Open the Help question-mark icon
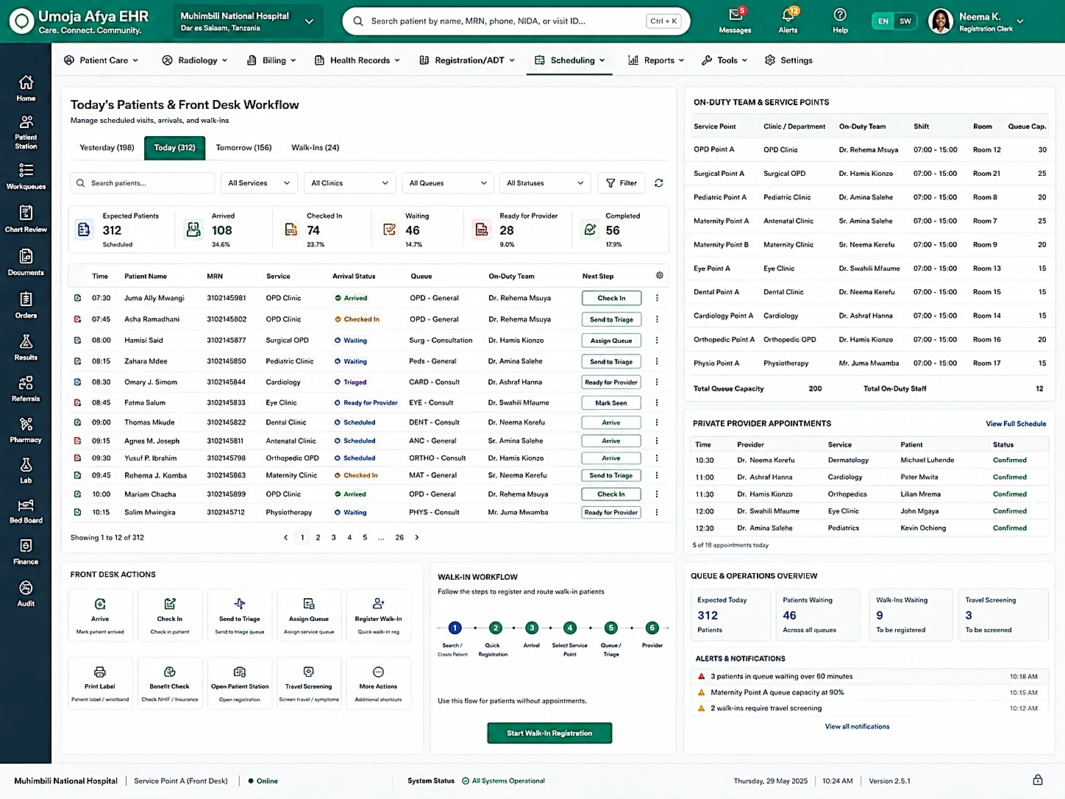Viewport: 1065px width, 799px height. click(x=840, y=15)
